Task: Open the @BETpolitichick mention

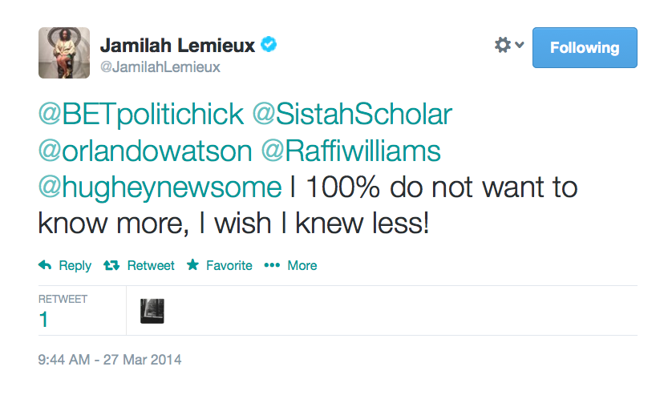Action: (140, 115)
